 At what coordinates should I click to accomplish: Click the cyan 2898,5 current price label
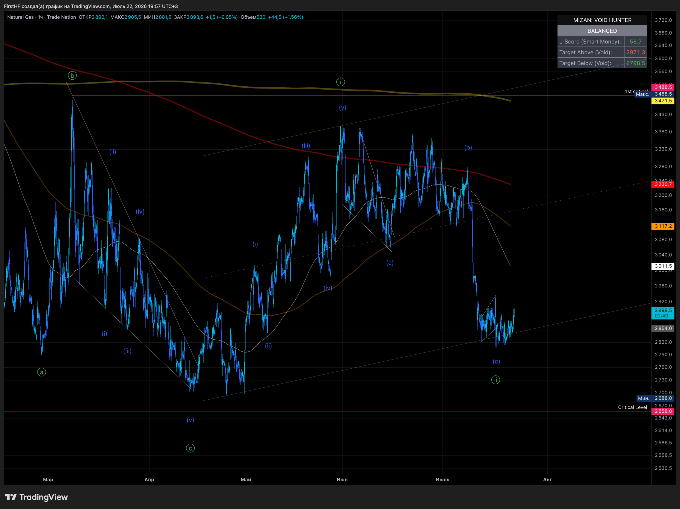(x=663, y=313)
